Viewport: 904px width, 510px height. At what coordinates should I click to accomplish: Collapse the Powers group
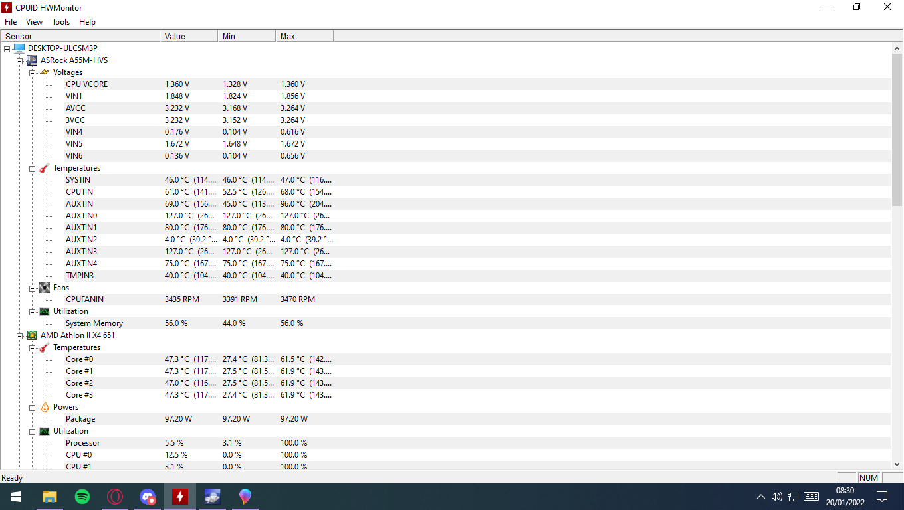pyautogui.click(x=32, y=407)
